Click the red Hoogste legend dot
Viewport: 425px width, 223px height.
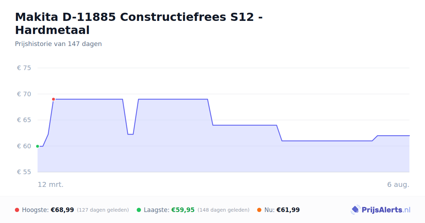(x=17, y=210)
